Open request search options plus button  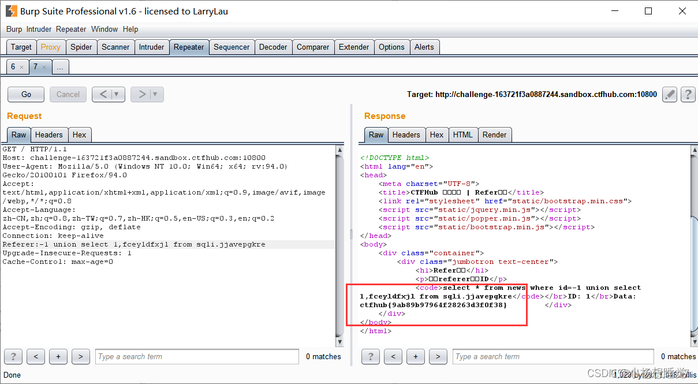coord(58,356)
